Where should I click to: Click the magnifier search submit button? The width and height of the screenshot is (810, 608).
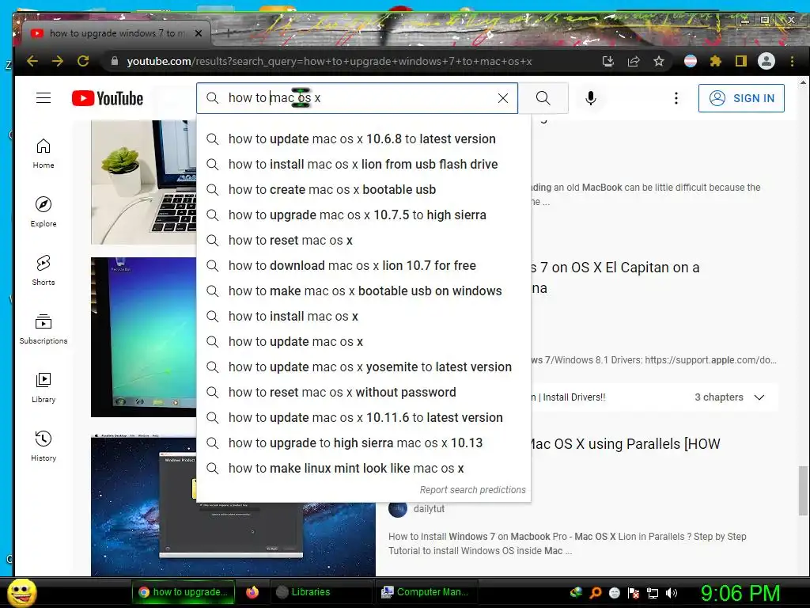[543, 98]
